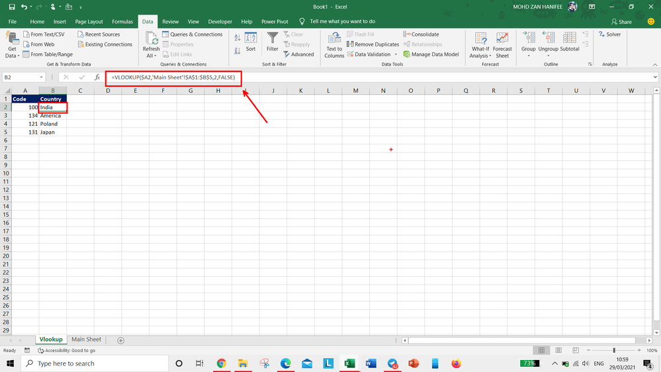This screenshot has width=661, height=372.
Task: Open Recent Sources
Action: [x=99, y=34]
